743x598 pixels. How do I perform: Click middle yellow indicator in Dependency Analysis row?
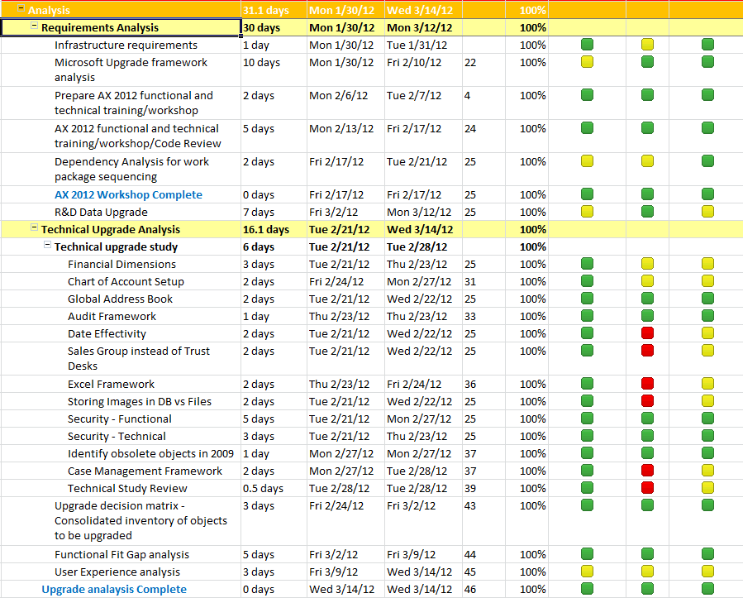pos(647,161)
